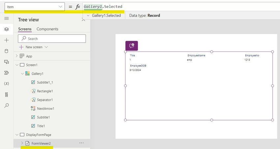This screenshot has width=280, height=149.
Task: Select FormViewer2 in the tree
Action: 41,143
